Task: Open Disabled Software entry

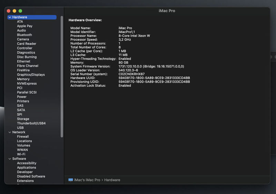Action: point(31,176)
